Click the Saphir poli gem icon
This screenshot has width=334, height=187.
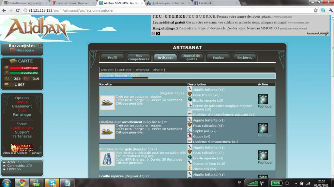click(x=190, y=130)
